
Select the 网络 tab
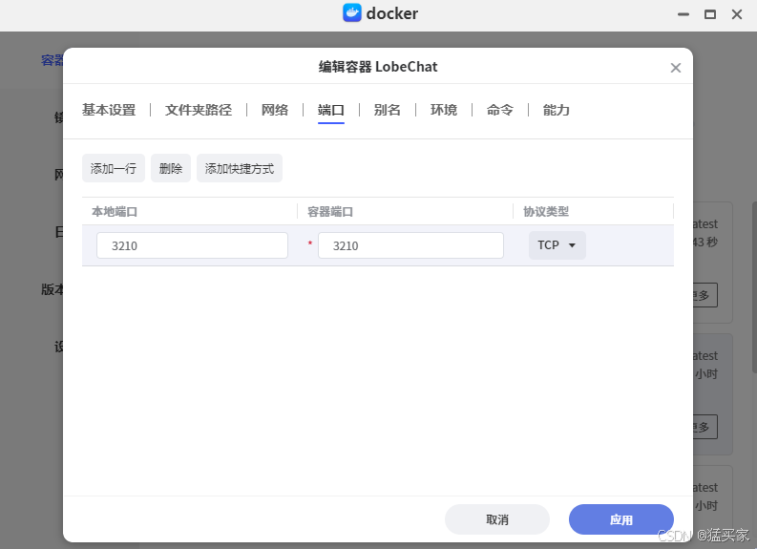coord(275,110)
